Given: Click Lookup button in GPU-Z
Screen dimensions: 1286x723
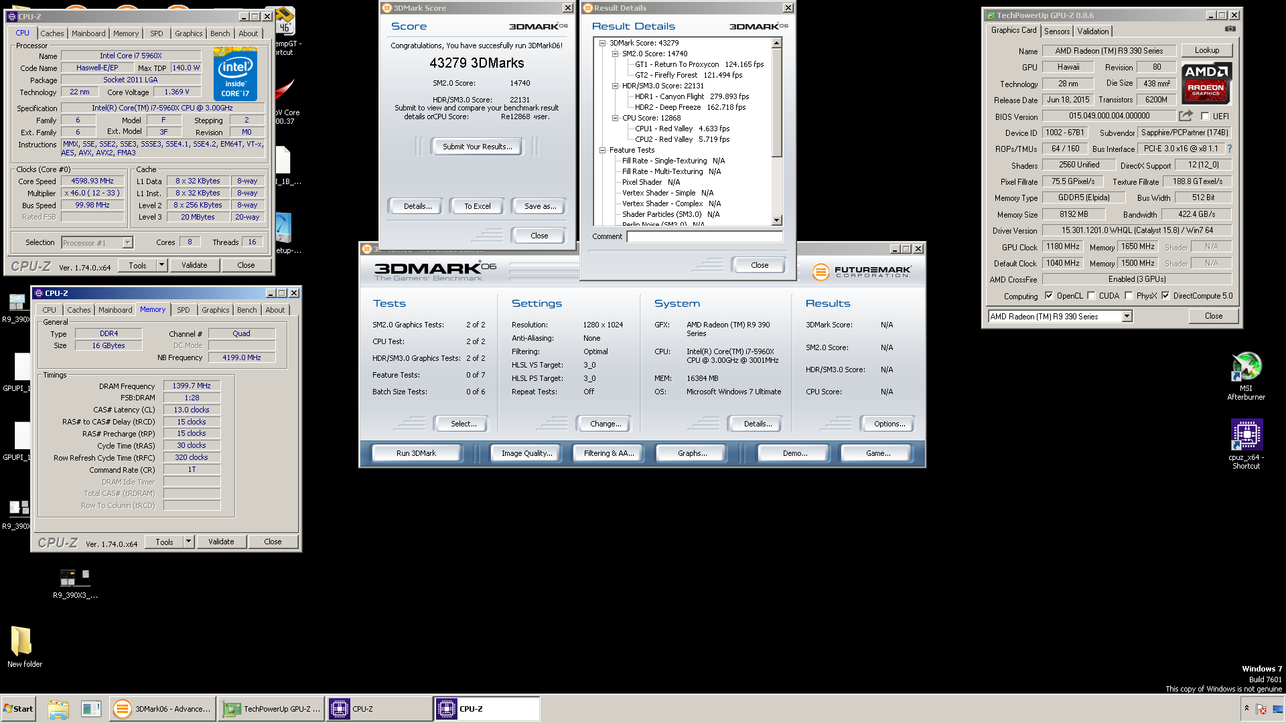Looking at the screenshot, I should click(1206, 50).
